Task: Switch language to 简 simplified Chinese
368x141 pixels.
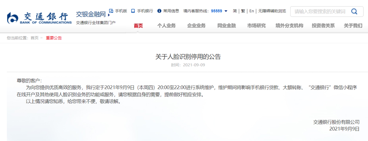Action: coord(235,11)
